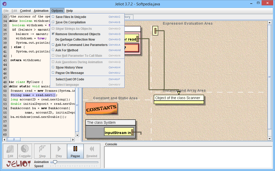The image size is (275, 171).
Task: Click The class System header
Action: 110,122
